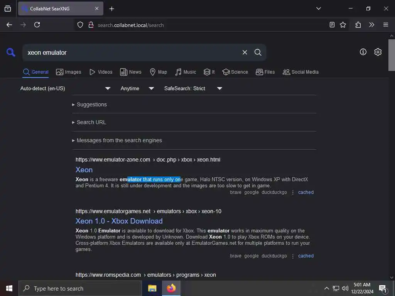This screenshot has height=296, width=395.
Task: Open SafeSearch Strict dropdown
Action: click(193, 88)
